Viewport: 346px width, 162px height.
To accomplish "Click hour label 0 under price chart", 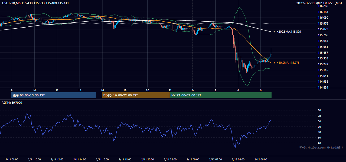I will [x=192, y=90].
